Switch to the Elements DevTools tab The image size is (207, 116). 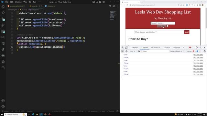pos(135,47)
